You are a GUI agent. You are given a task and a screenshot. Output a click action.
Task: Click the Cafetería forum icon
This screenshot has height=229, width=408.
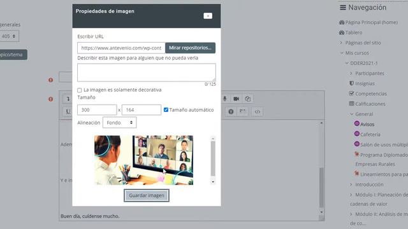(357, 134)
